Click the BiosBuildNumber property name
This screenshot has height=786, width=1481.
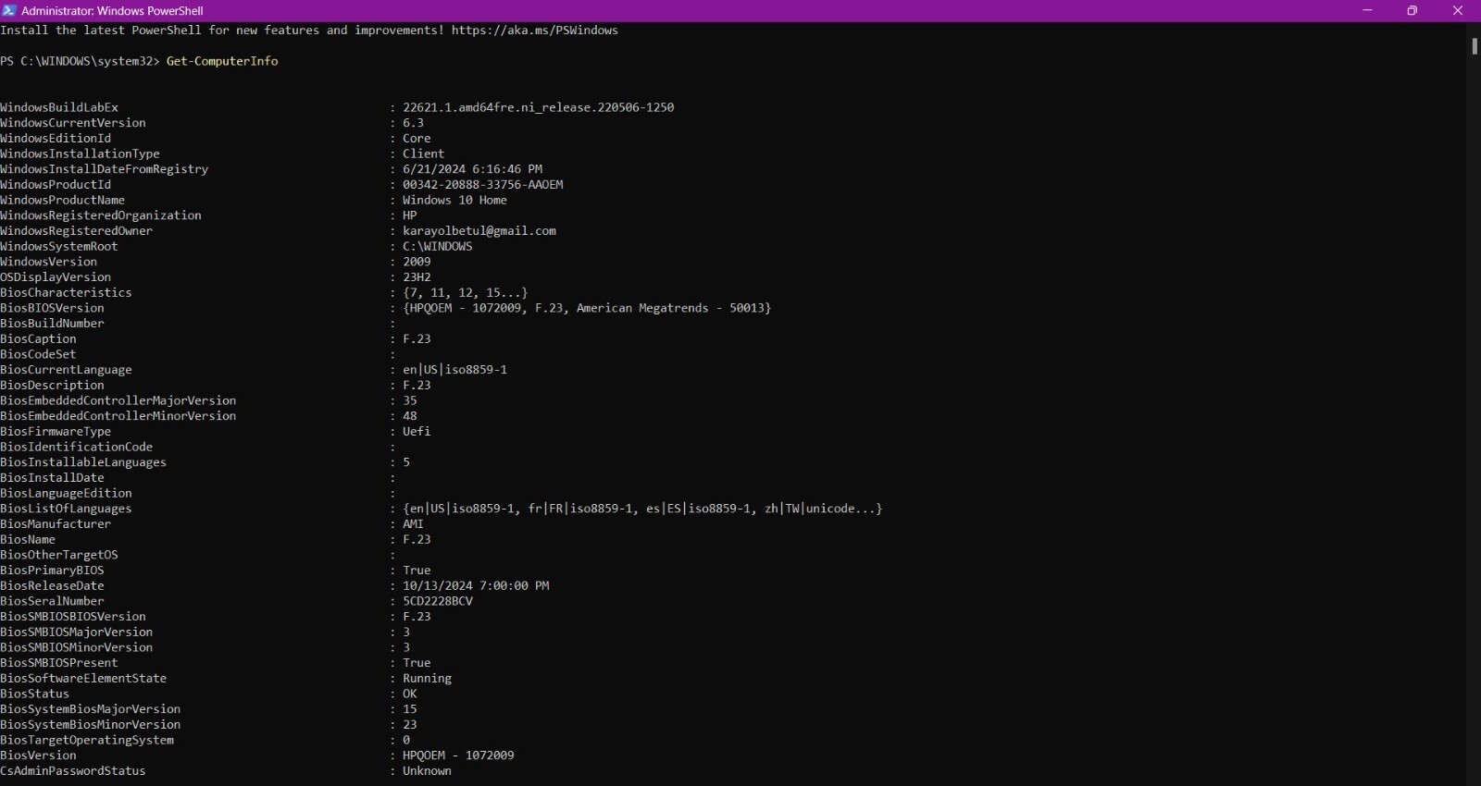pyautogui.click(x=52, y=324)
